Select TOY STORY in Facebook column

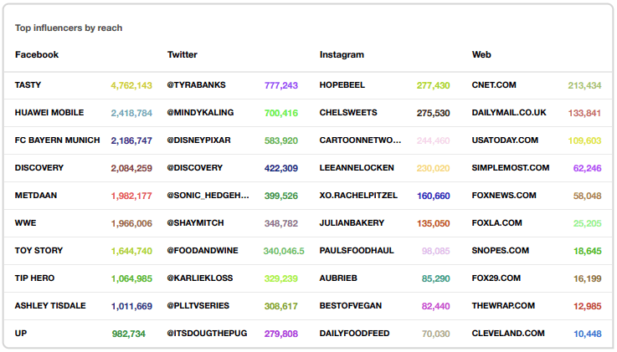coord(39,250)
